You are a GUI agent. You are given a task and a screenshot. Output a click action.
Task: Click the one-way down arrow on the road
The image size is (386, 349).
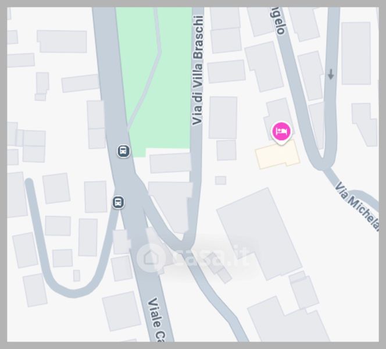[331, 74]
